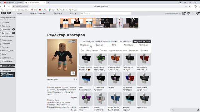Open the settings gear icon in the Roblox header

point(198,13)
